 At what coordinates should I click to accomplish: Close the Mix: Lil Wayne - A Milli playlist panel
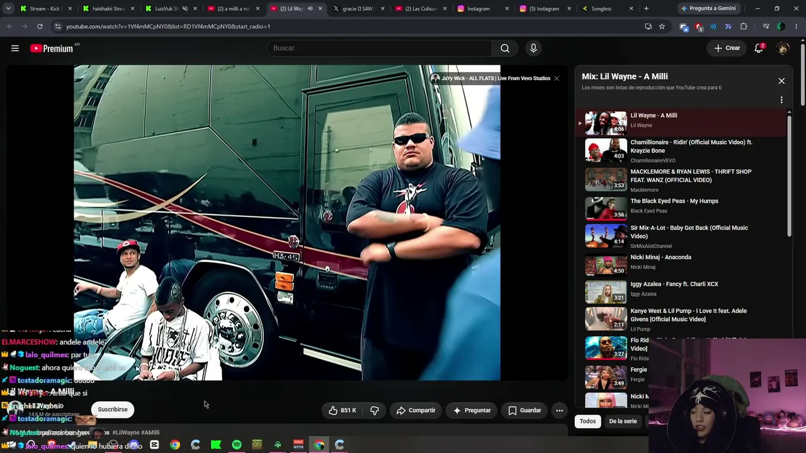781,81
